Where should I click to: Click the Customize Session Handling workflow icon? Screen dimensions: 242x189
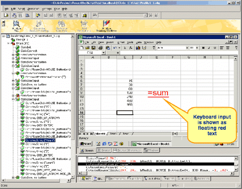(39, 26)
